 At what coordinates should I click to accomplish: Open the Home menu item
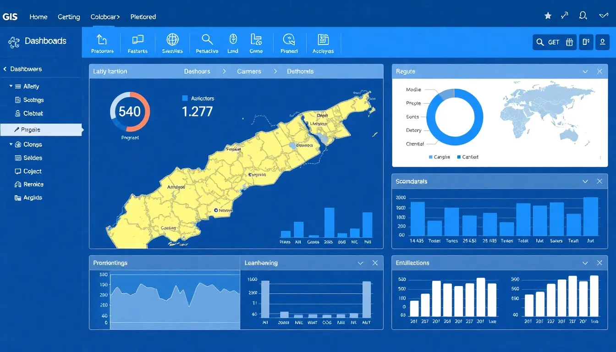coord(38,17)
